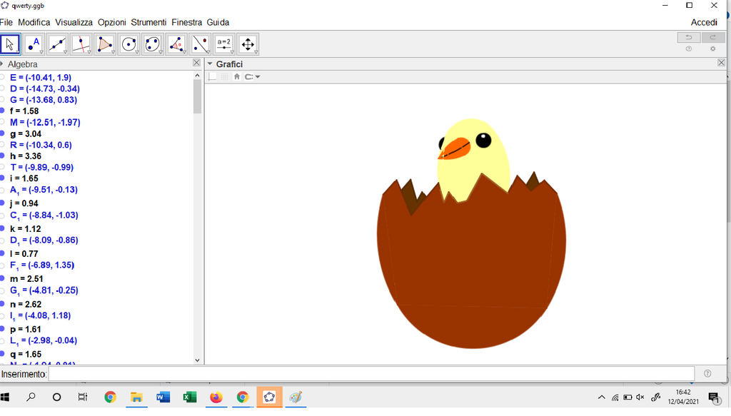Expand the Algebra panel style bar arrow

(2, 64)
